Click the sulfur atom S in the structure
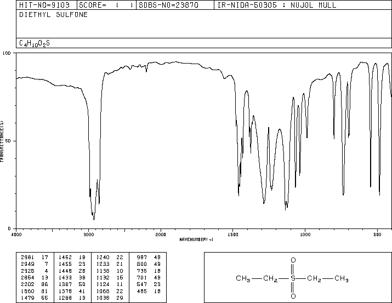The height and width of the screenshot is (303, 392). click(x=293, y=278)
